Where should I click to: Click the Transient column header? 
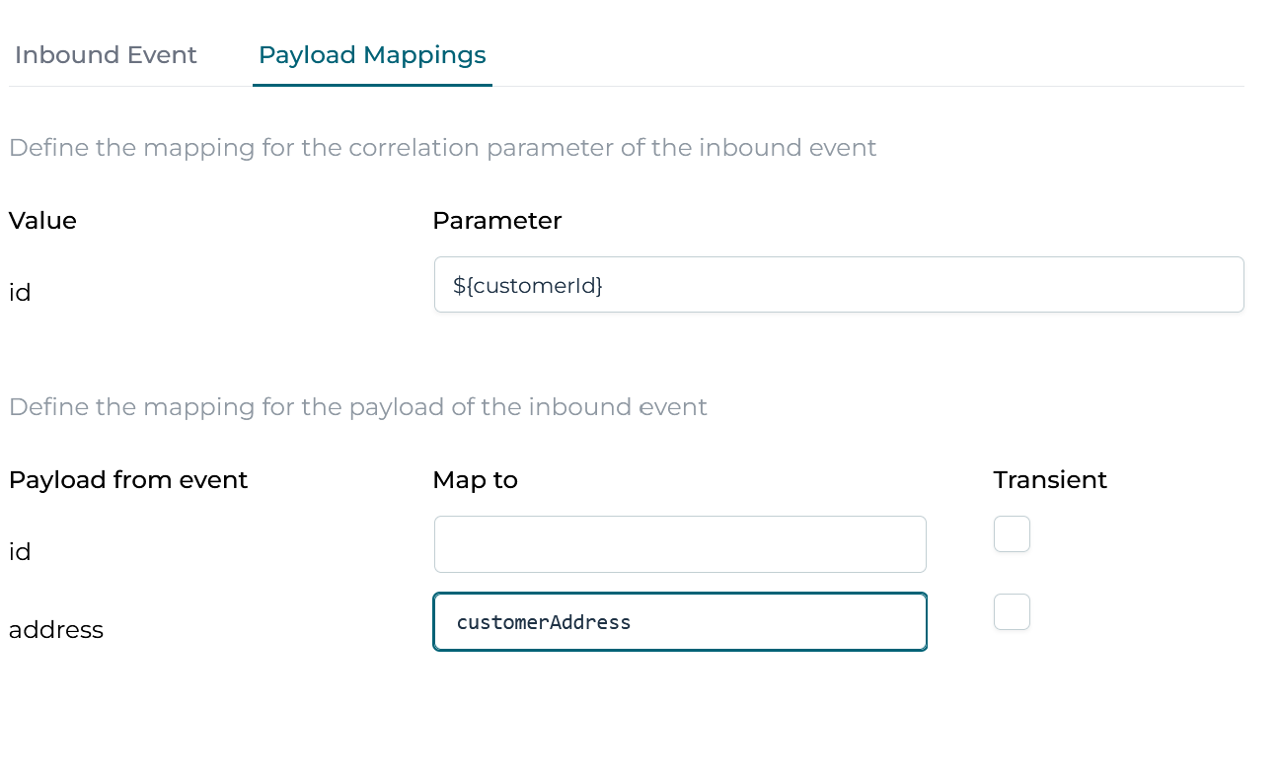pos(1050,480)
